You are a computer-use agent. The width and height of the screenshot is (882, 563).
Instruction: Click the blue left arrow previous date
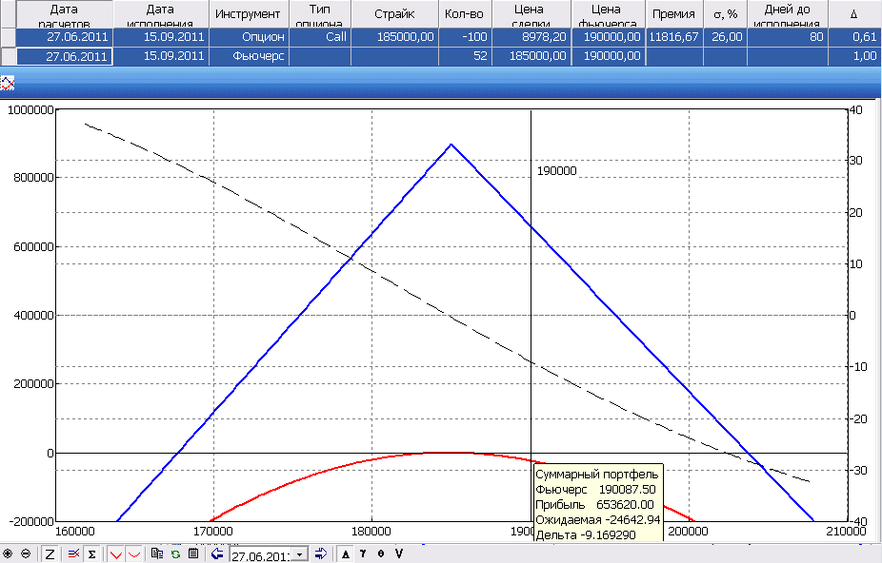pyautogui.click(x=216, y=553)
